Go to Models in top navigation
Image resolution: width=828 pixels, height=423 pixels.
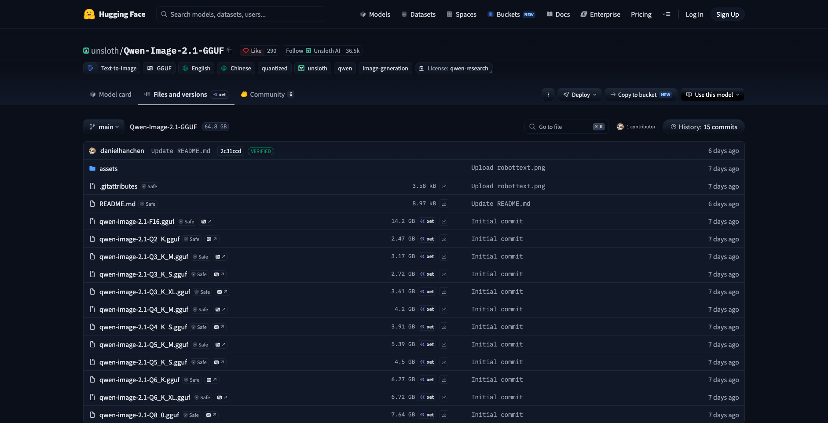click(x=375, y=15)
